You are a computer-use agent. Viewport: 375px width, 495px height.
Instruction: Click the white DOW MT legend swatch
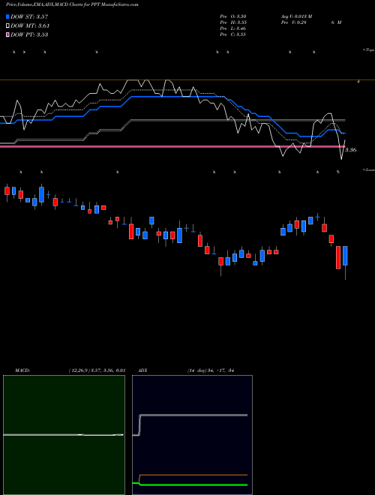(x=7, y=26)
